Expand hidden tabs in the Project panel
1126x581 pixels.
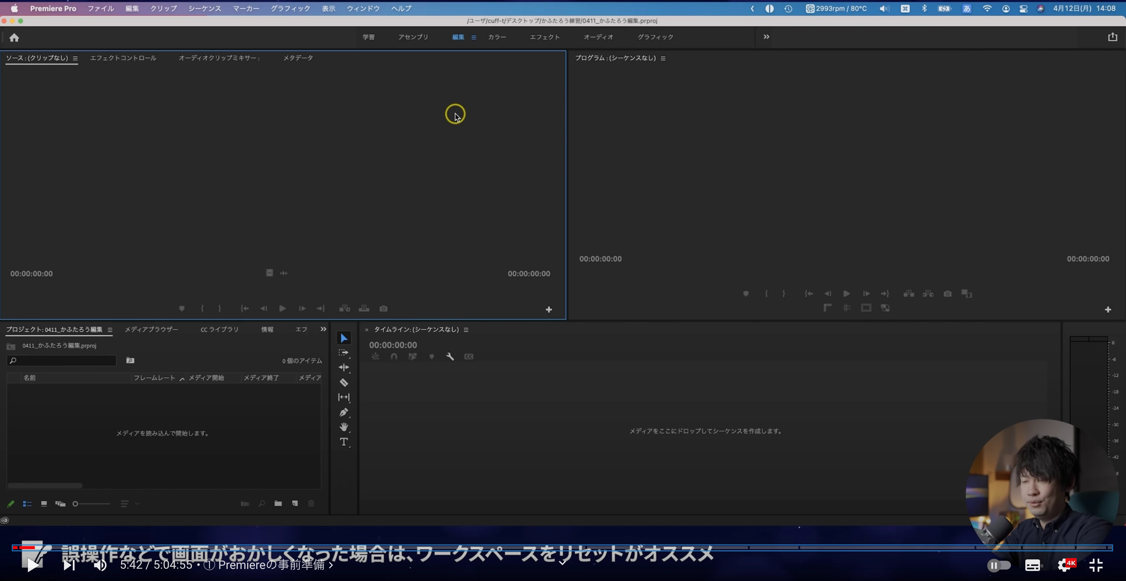tap(323, 329)
